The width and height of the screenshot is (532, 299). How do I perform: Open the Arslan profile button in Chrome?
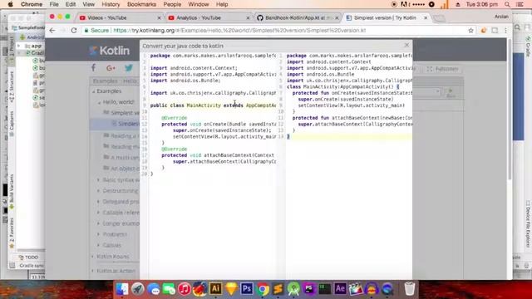(501, 17)
